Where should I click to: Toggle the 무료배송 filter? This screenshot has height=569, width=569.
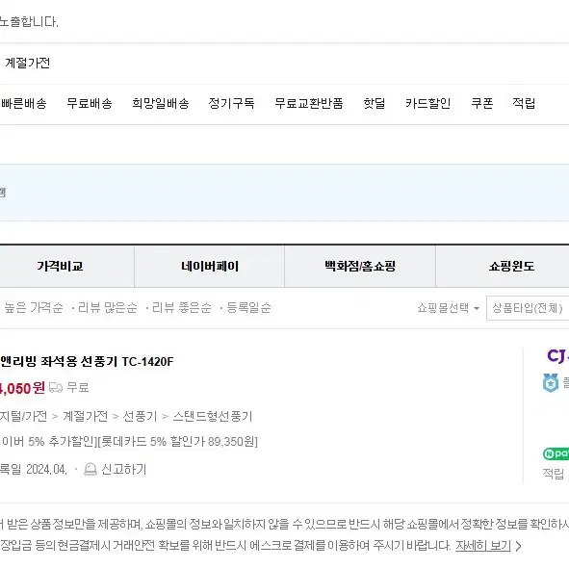(x=90, y=103)
